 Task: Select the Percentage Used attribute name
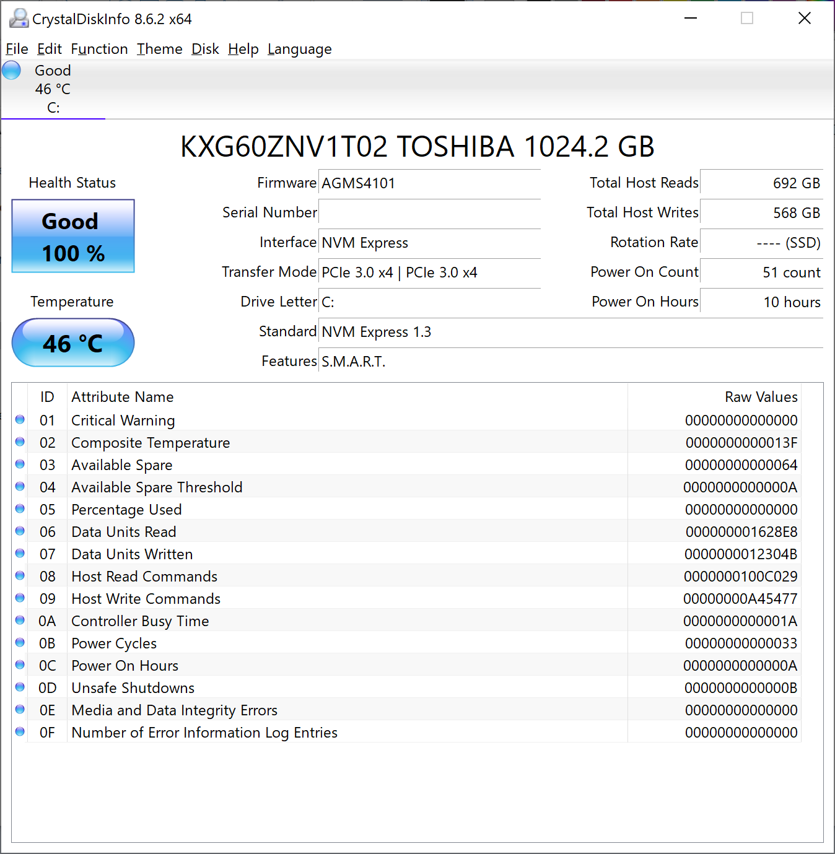coord(126,510)
